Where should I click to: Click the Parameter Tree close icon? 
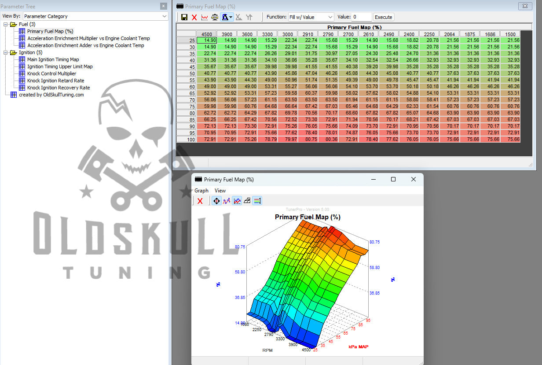click(x=164, y=6)
